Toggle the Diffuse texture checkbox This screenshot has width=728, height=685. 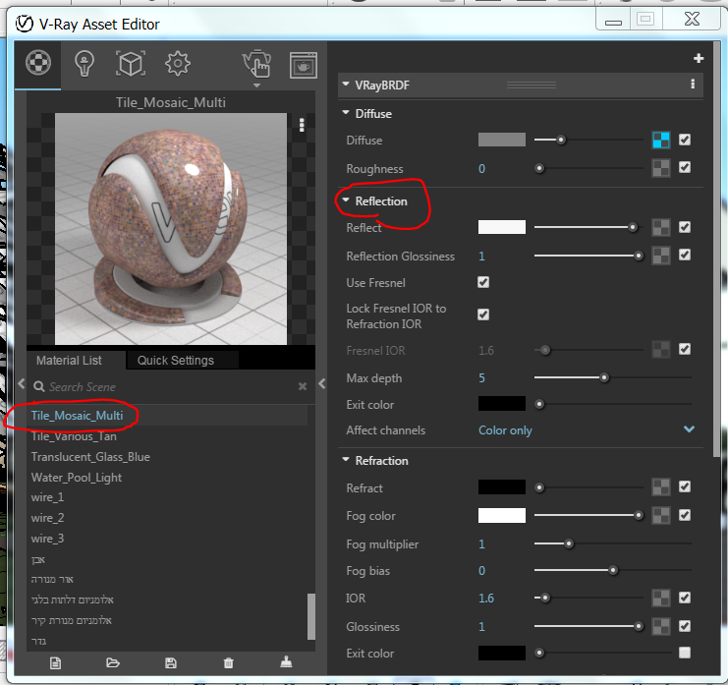(x=685, y=140)
